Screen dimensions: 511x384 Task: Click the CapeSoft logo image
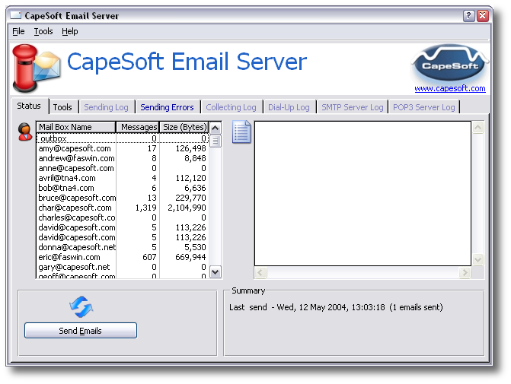[x=449, y=62]
